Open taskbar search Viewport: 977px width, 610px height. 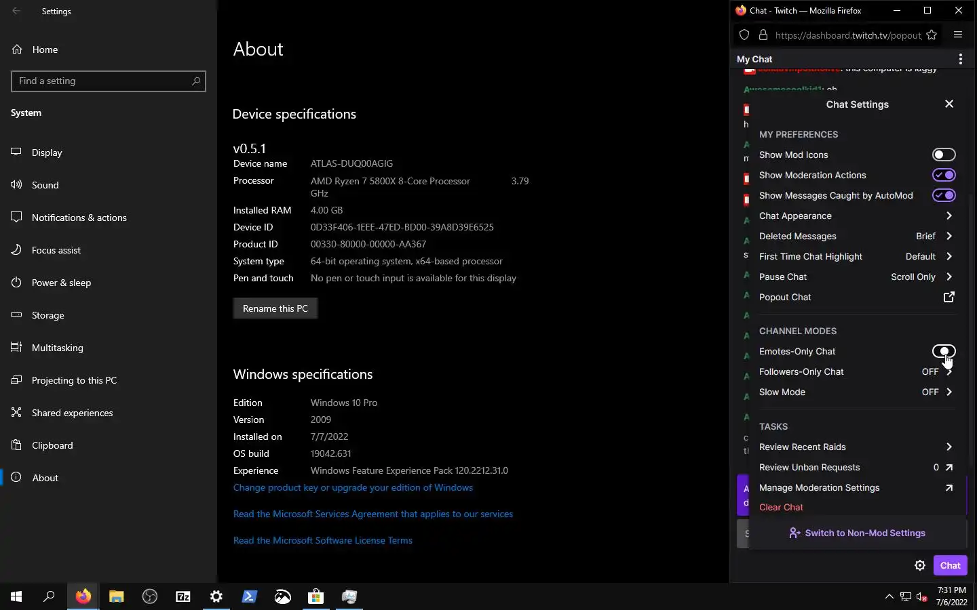coord(49,596)
